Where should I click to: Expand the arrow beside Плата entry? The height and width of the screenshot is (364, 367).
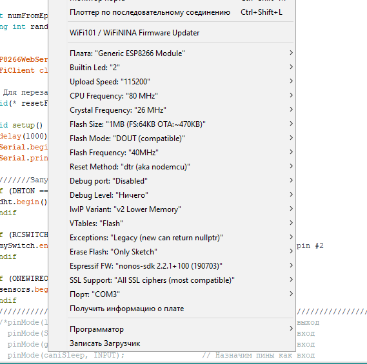point(291,53)
